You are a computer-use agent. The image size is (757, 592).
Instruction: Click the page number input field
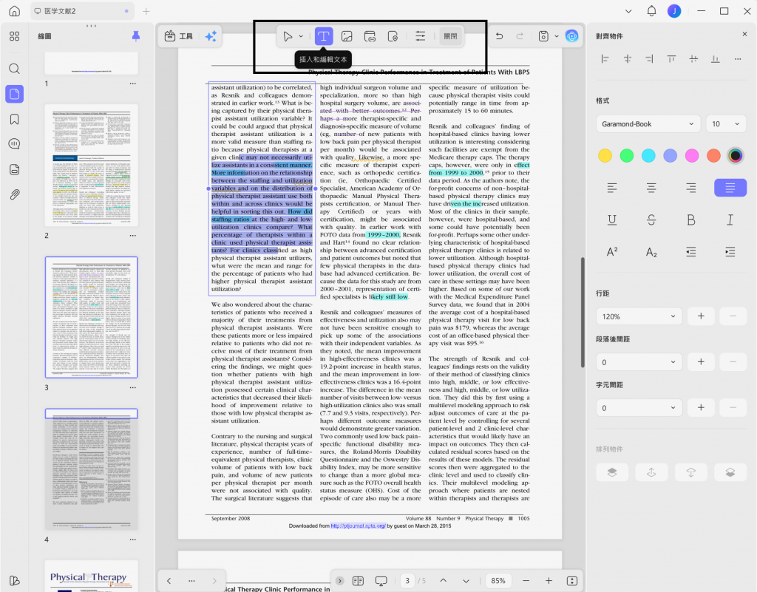(x=407, y=581)
